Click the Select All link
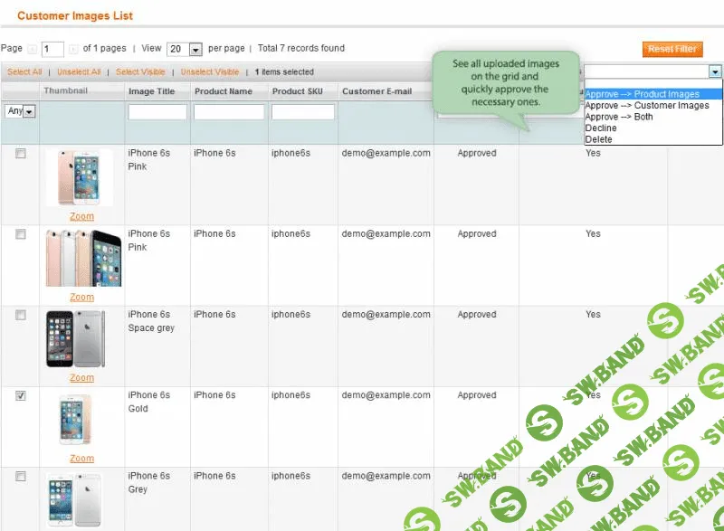 [24, 71]
